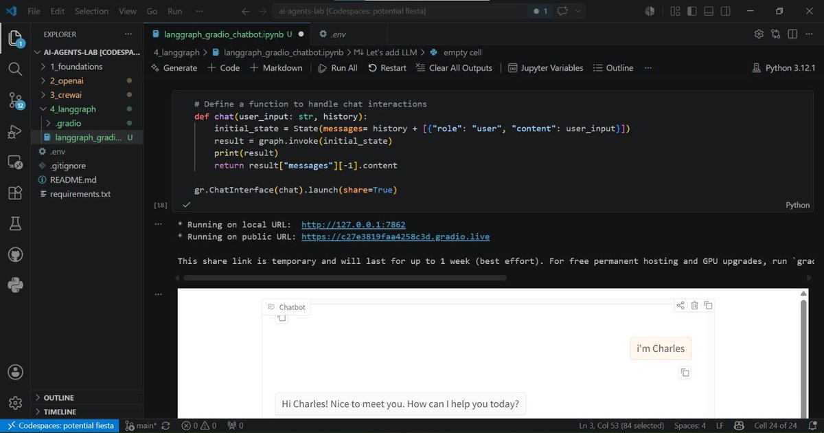Go back with navigation arrow
The width and height of the screenshot is (824, 433).
[246, 11]
